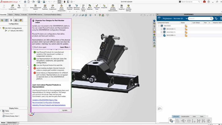The height and width of the screenshot is (125, 222).
Task: Select the Move Component tool
Action: coord(53,7)
